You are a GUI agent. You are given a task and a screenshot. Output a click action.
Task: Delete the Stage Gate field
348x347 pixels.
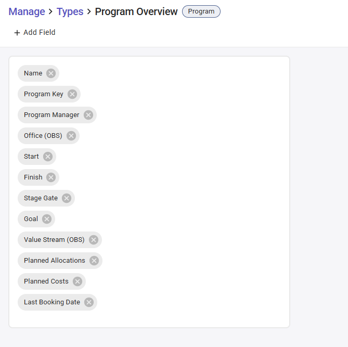tap(67, 198)
